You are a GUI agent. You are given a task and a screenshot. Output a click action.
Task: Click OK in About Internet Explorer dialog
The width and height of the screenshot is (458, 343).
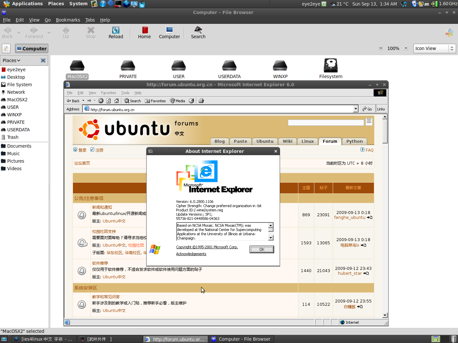pyautogui.click(x=262, y=249)
